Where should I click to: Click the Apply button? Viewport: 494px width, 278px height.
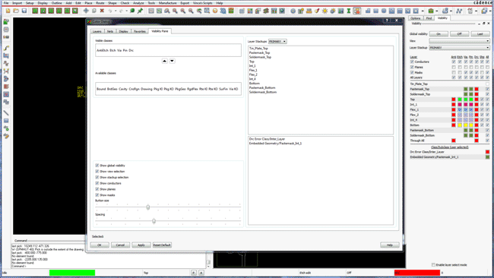coord(141,245)
